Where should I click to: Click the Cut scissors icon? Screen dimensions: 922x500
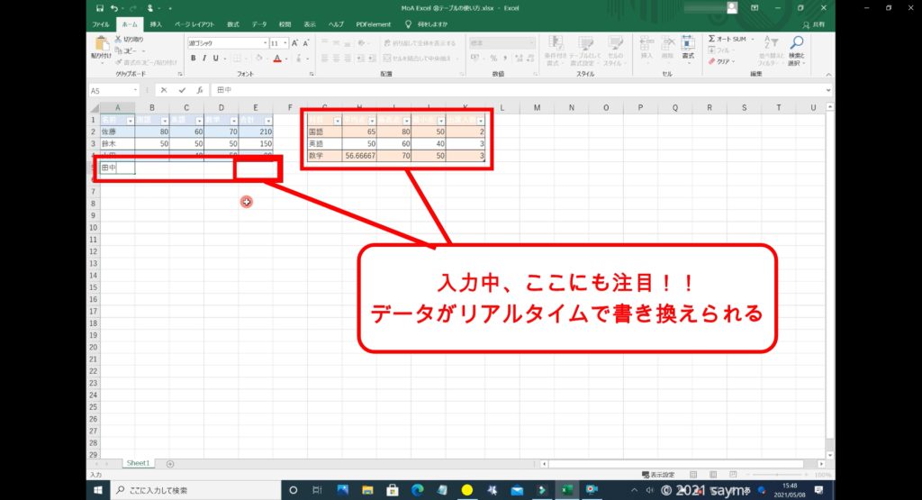(118, 40)
